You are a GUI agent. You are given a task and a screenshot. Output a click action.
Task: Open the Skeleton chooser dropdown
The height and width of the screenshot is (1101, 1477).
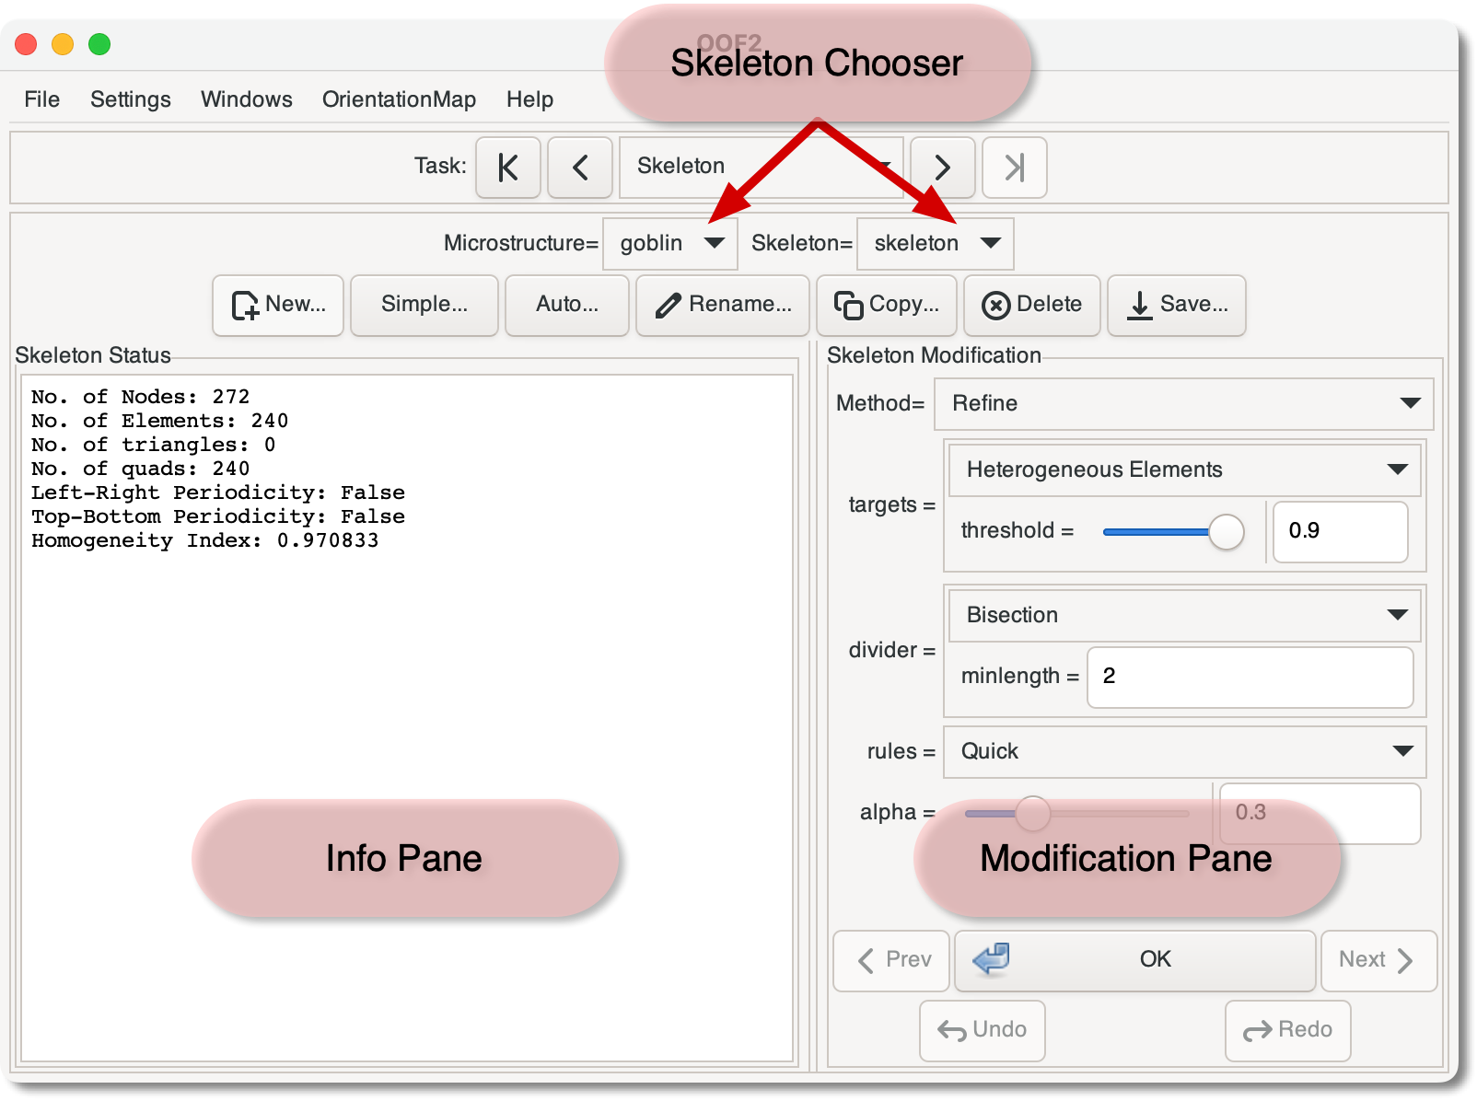coord(935,244)
